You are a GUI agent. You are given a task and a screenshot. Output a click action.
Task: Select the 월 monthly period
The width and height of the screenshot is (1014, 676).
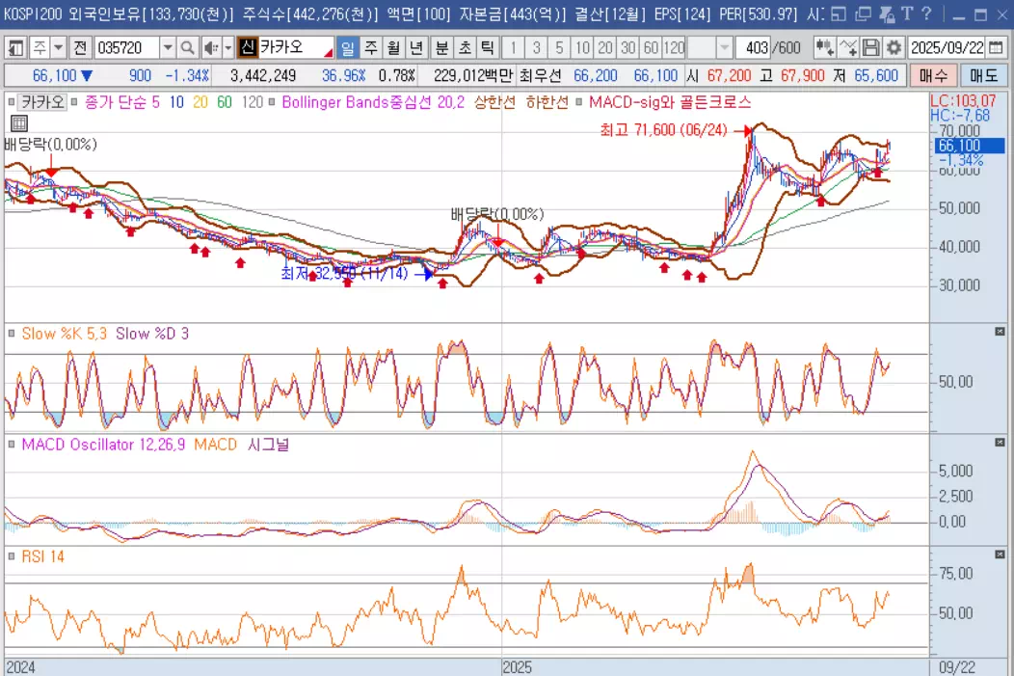coord(393,48)
